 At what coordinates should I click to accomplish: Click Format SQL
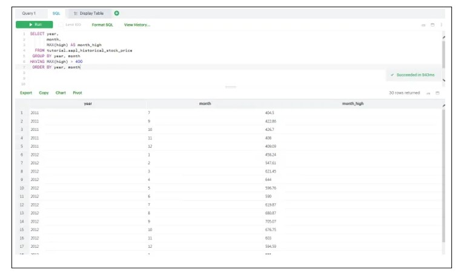[x=102, y=25]
